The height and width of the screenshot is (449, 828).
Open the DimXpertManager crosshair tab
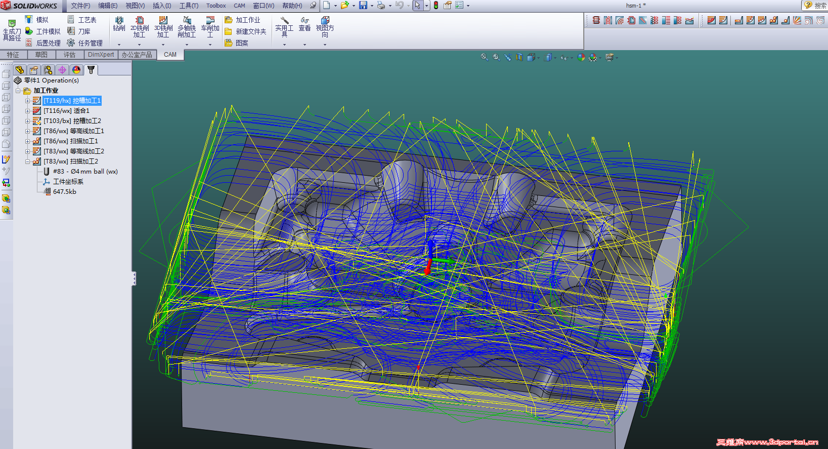click(x=62, y=70)
